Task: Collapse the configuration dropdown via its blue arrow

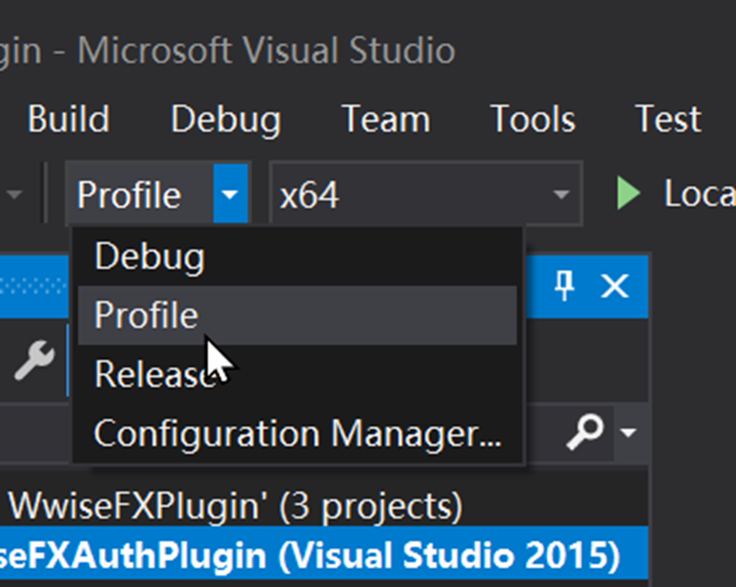Action: coord(230,194)
